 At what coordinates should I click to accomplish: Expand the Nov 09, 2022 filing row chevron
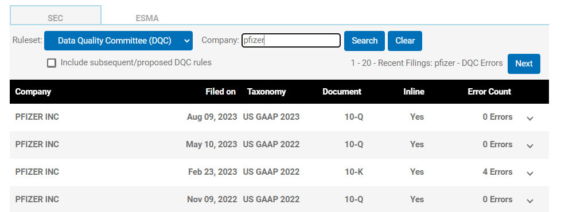530,201
